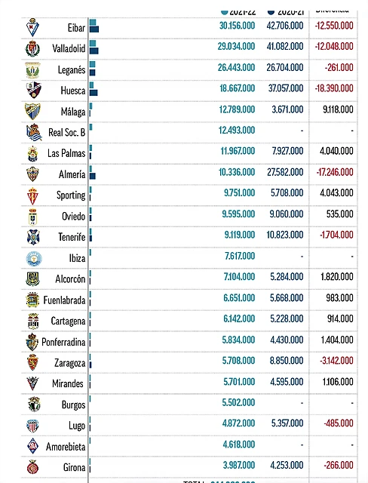Click Eibar's 2021-22 value 30.156.000
This screenshot has width=368, height=483.
point(237,26)
